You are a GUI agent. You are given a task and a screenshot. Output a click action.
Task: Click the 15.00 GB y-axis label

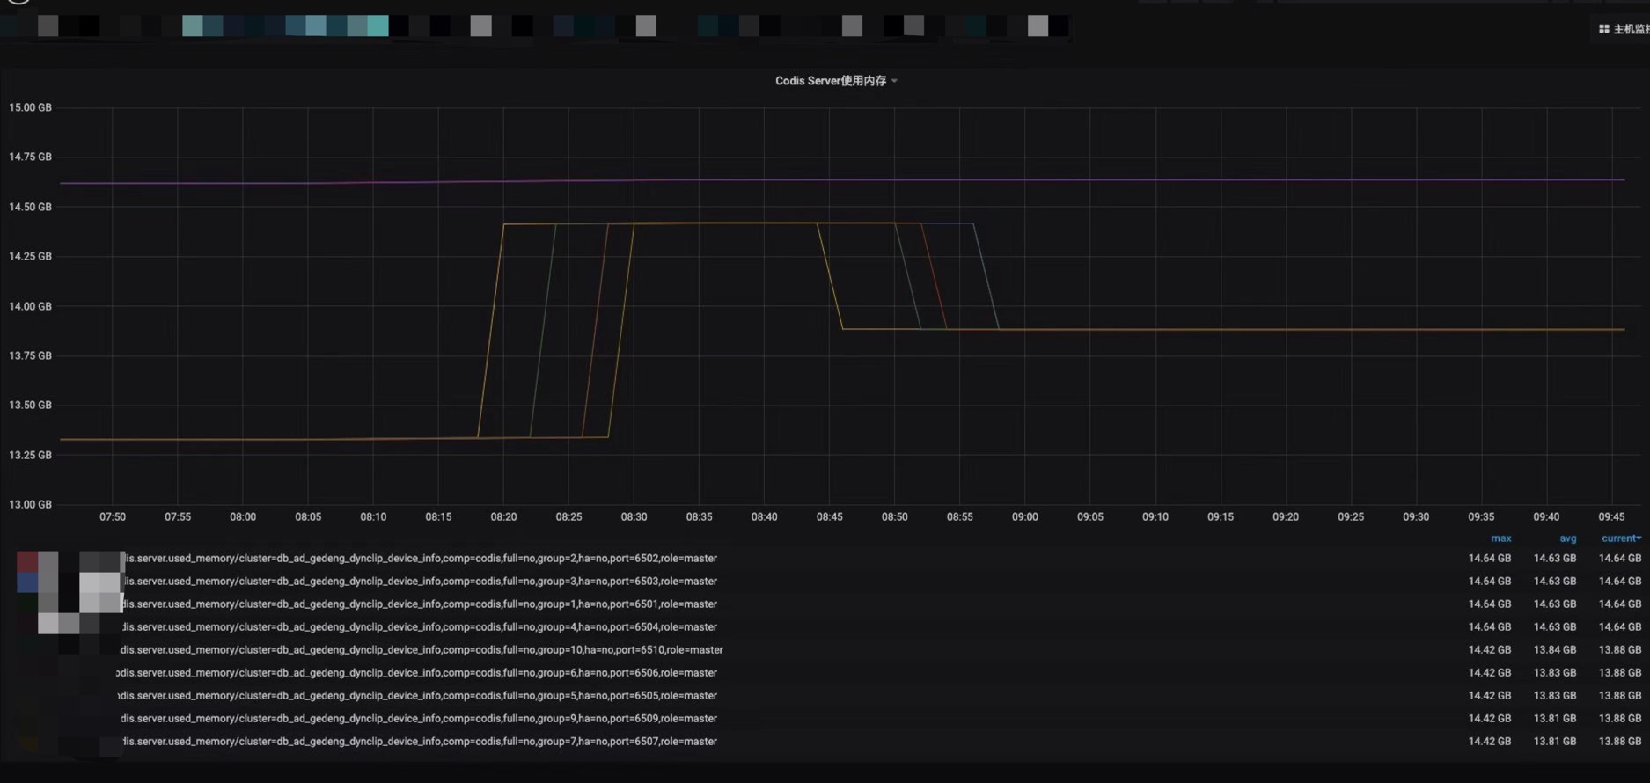coord(30,107)
